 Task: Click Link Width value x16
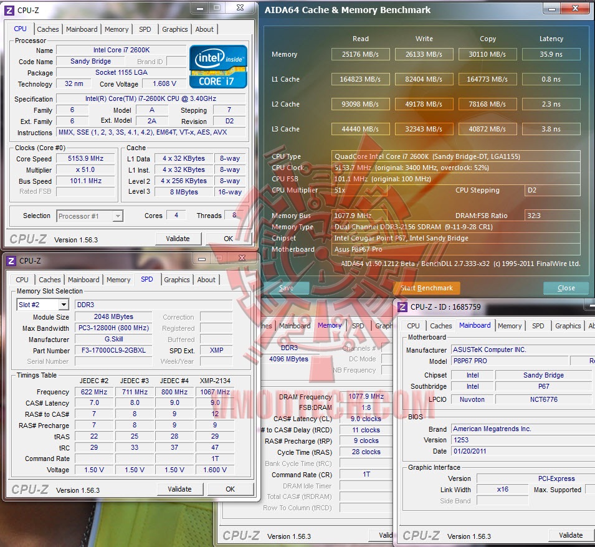pos(502,489)
